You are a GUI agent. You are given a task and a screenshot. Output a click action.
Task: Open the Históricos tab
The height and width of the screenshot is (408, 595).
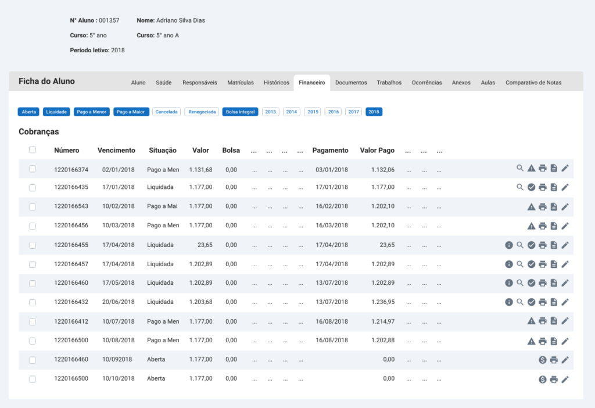[x=277, y=83]
